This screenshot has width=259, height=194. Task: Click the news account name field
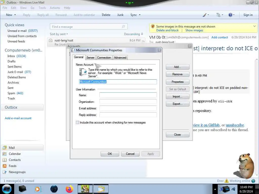118,82
